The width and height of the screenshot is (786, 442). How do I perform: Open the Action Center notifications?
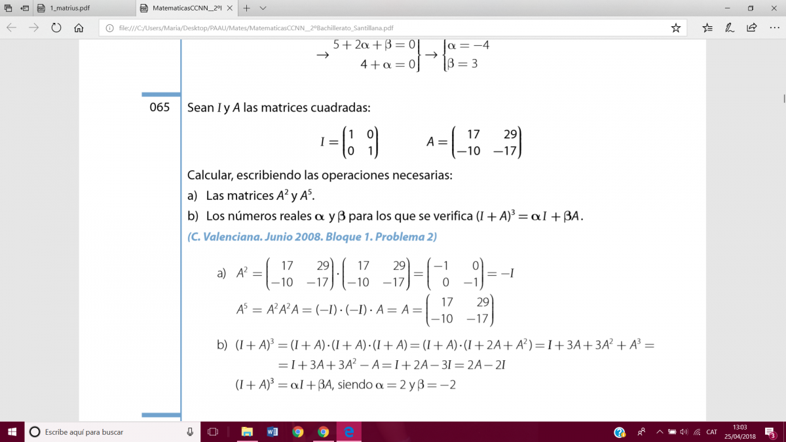click(x=770, y=432)
